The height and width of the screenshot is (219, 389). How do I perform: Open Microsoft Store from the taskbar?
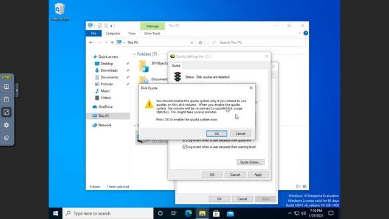(216, 214)
